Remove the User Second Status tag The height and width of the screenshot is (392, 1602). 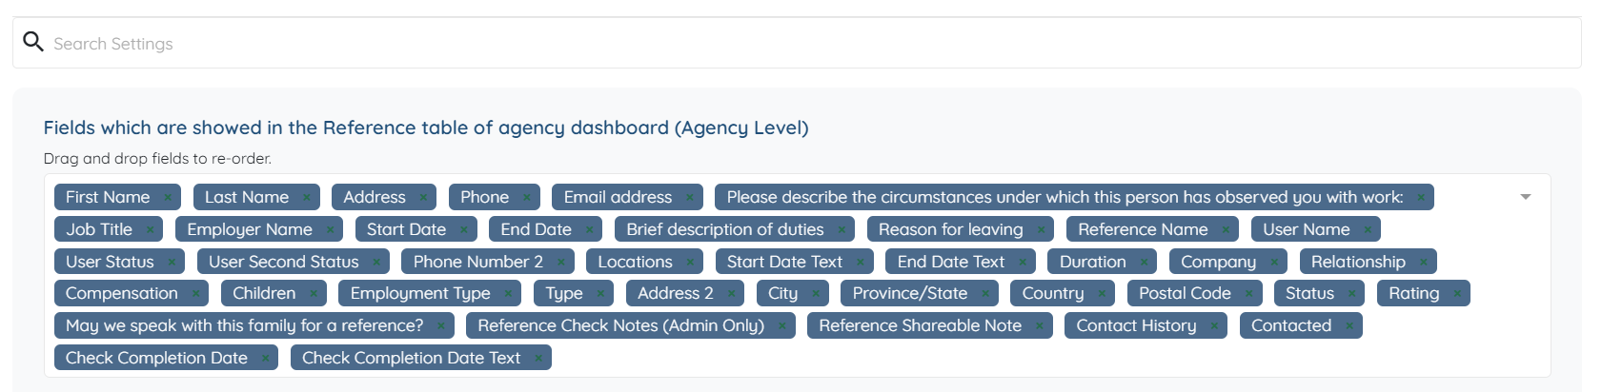pos(376,263)
